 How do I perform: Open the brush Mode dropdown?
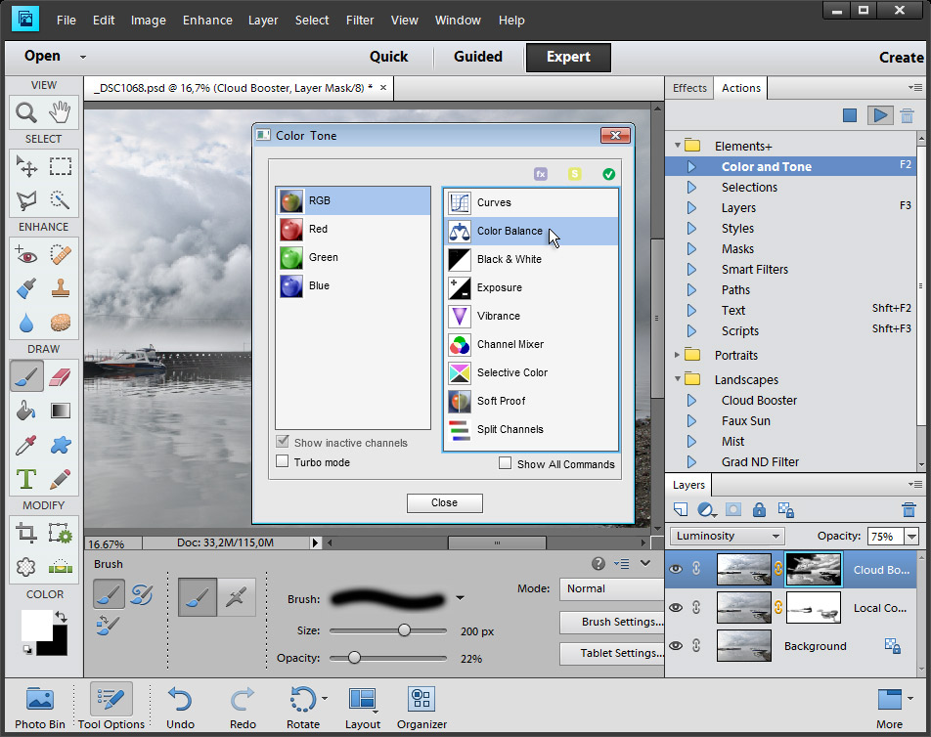(x=611, y=588)
